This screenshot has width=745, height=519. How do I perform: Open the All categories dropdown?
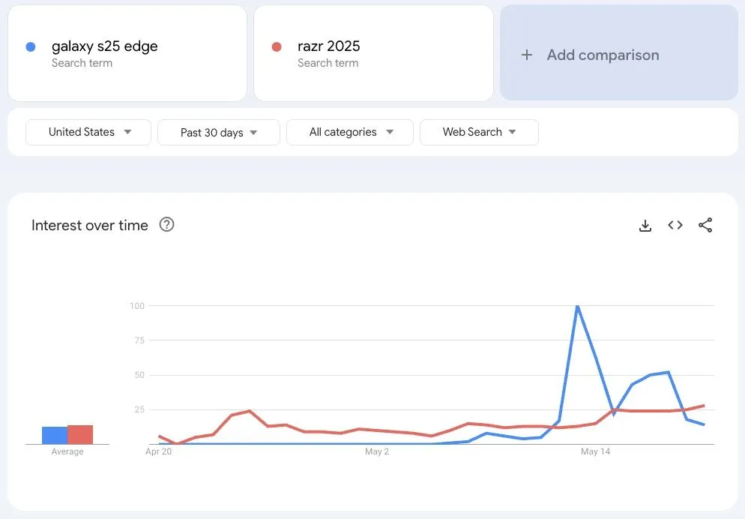(x=350, y=132)
